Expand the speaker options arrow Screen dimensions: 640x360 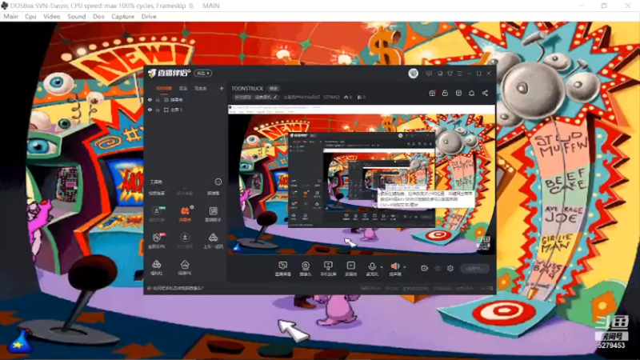[405, 267]
